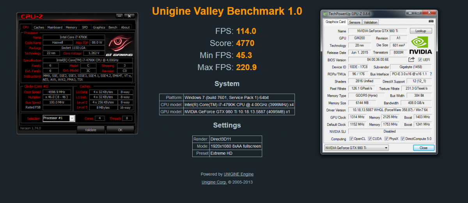Toggle the PhysX checkbox
This screenshot has height=203, width=468.
point(387,139)
